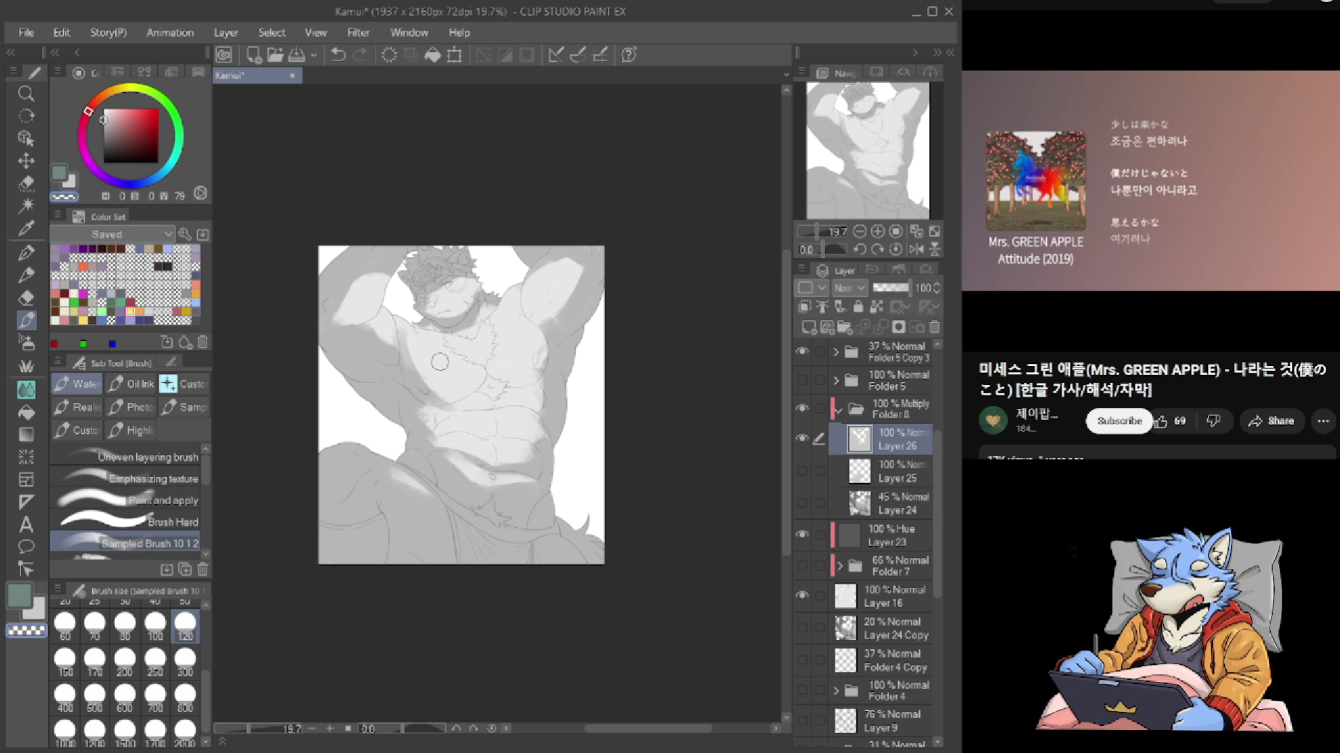Select the Eyedropper tool
Viewport: 1340px width, 753px height.
pos(26,229)
